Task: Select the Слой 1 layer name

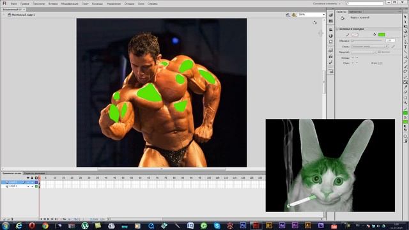Action: pos(13,186)
